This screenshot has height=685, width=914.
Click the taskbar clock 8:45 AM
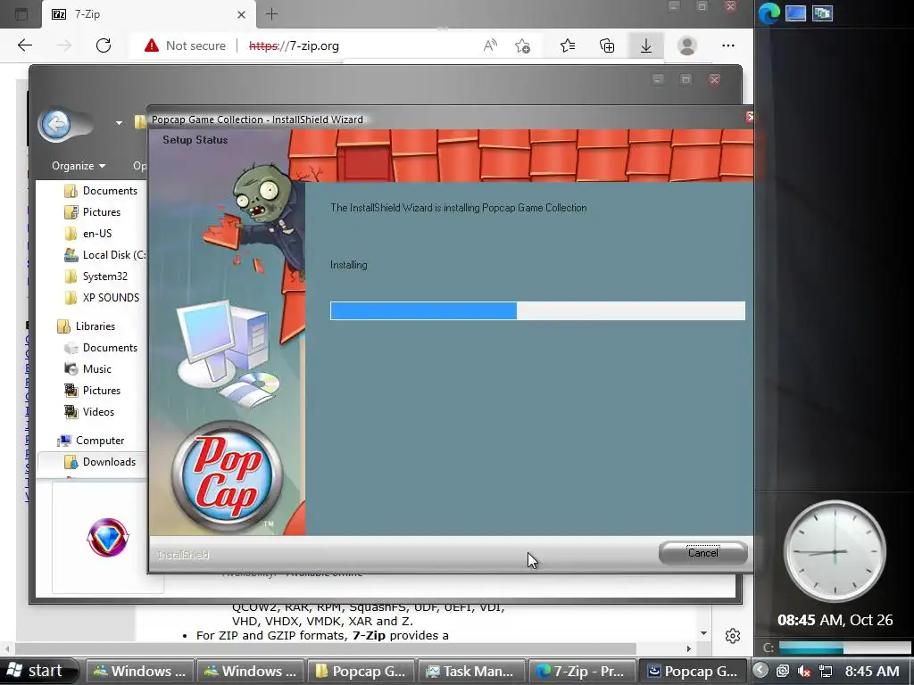[x=872, y=671]
